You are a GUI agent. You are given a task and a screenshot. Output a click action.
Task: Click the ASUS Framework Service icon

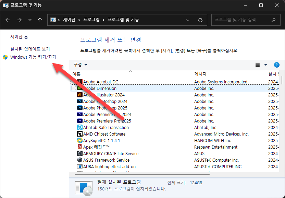[79, 160]
